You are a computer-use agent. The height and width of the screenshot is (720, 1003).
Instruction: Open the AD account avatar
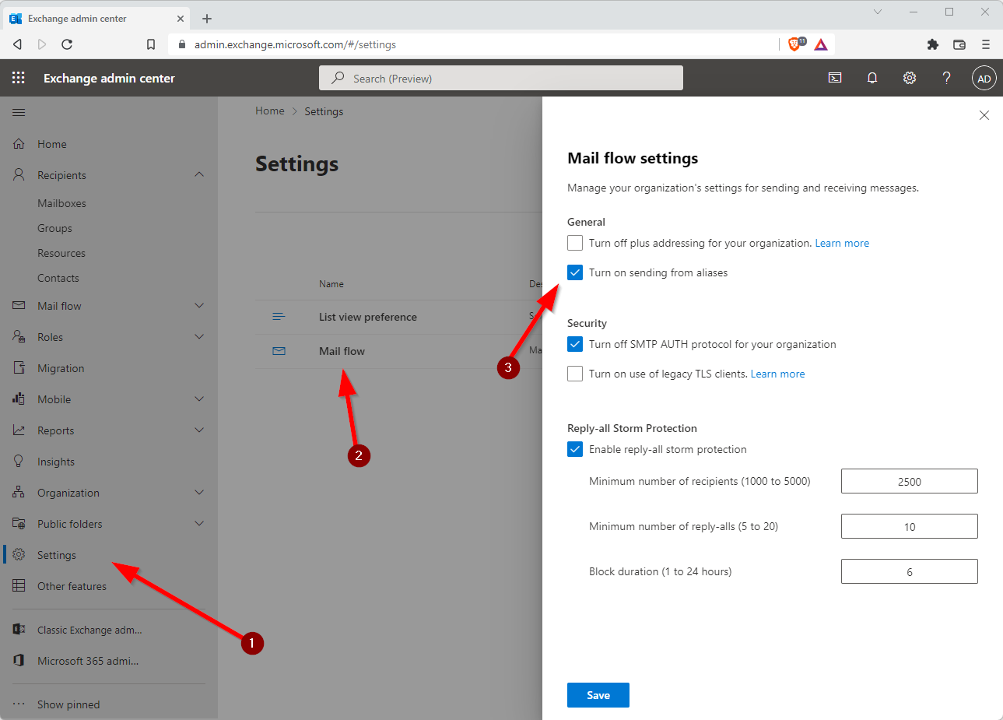(984, 78)
